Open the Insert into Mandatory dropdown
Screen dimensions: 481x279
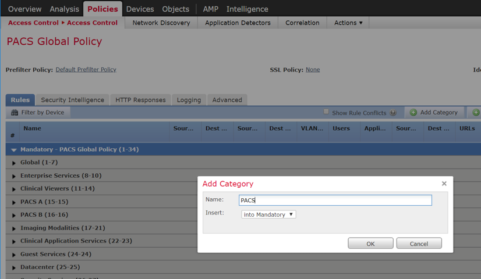(268, 214)
